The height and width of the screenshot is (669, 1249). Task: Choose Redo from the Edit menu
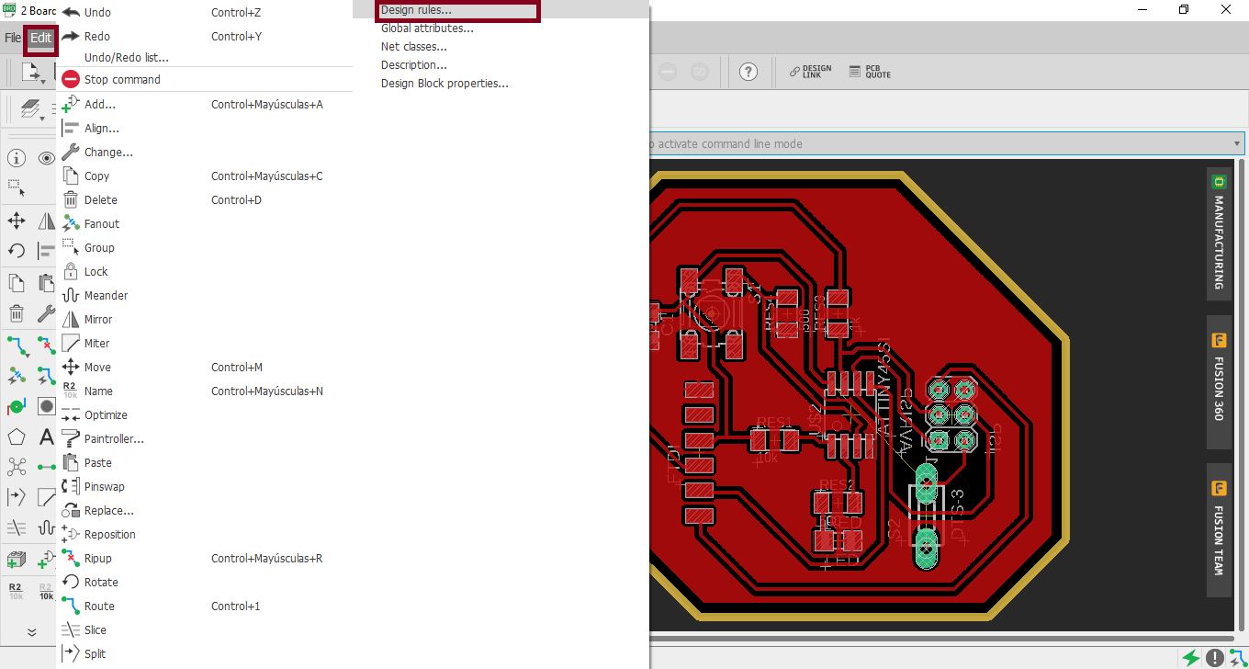pos(206,36)
